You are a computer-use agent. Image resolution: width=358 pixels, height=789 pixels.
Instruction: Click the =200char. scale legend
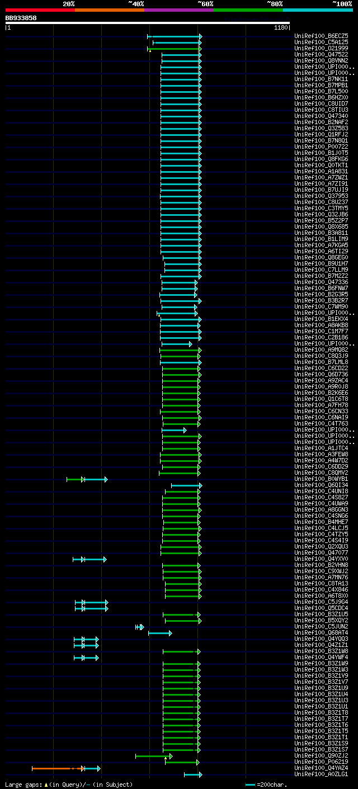coord(266,785)
